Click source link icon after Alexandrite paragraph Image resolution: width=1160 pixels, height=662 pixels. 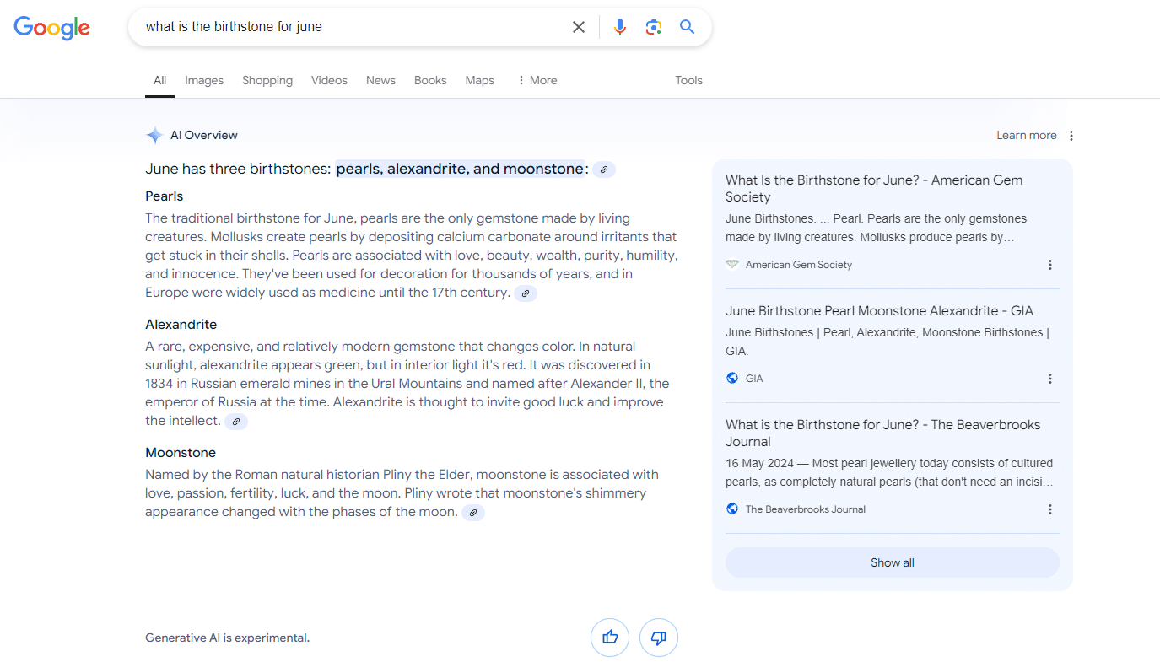pyautogui.click(x=236, y=422)
